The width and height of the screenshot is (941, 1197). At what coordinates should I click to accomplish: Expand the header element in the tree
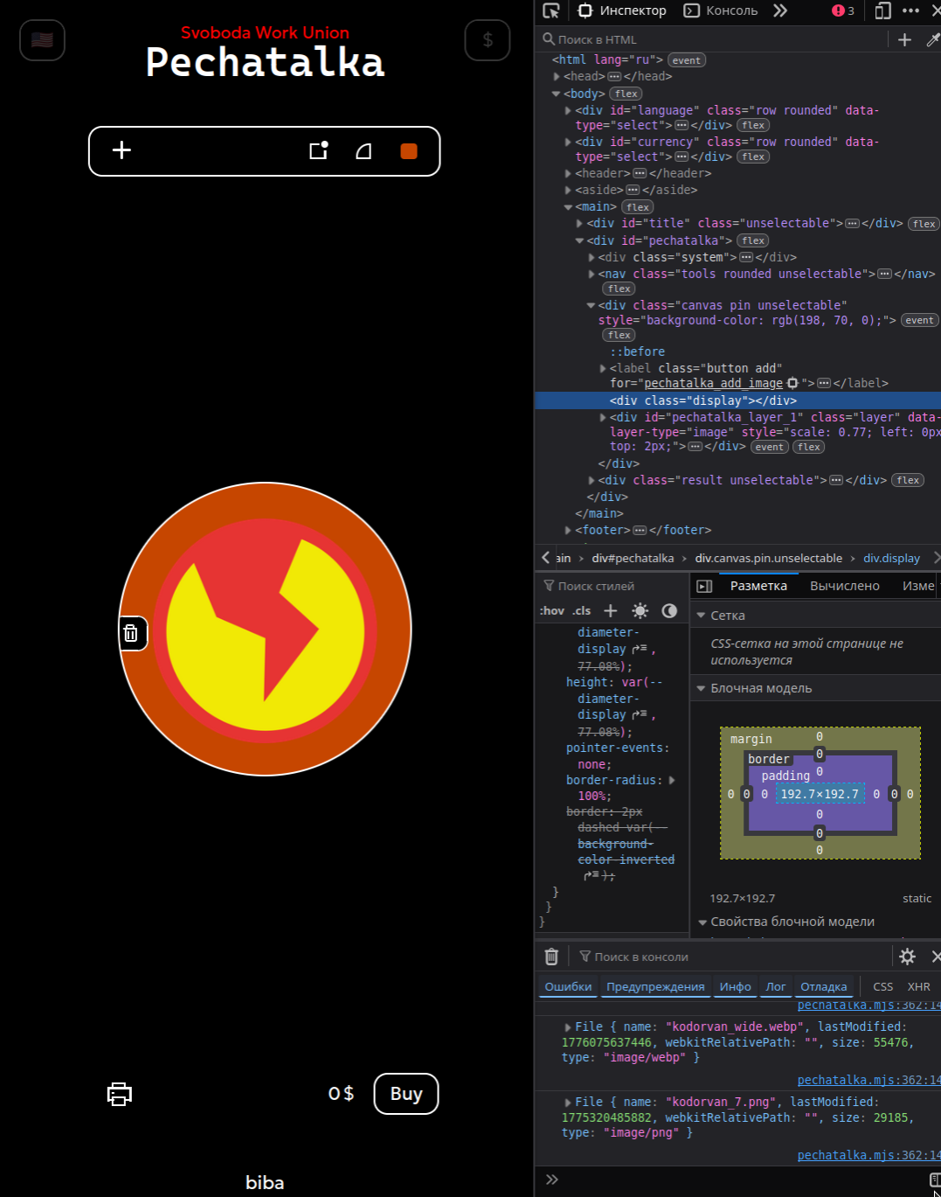(568, 173)
